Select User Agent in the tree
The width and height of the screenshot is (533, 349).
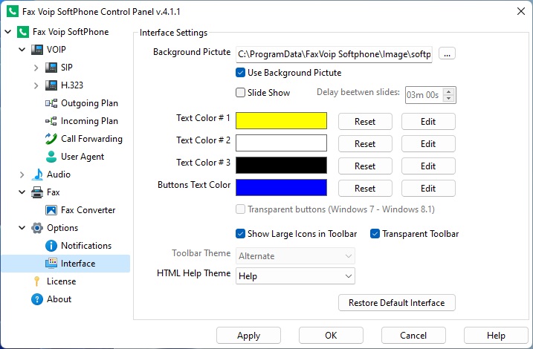83,157
